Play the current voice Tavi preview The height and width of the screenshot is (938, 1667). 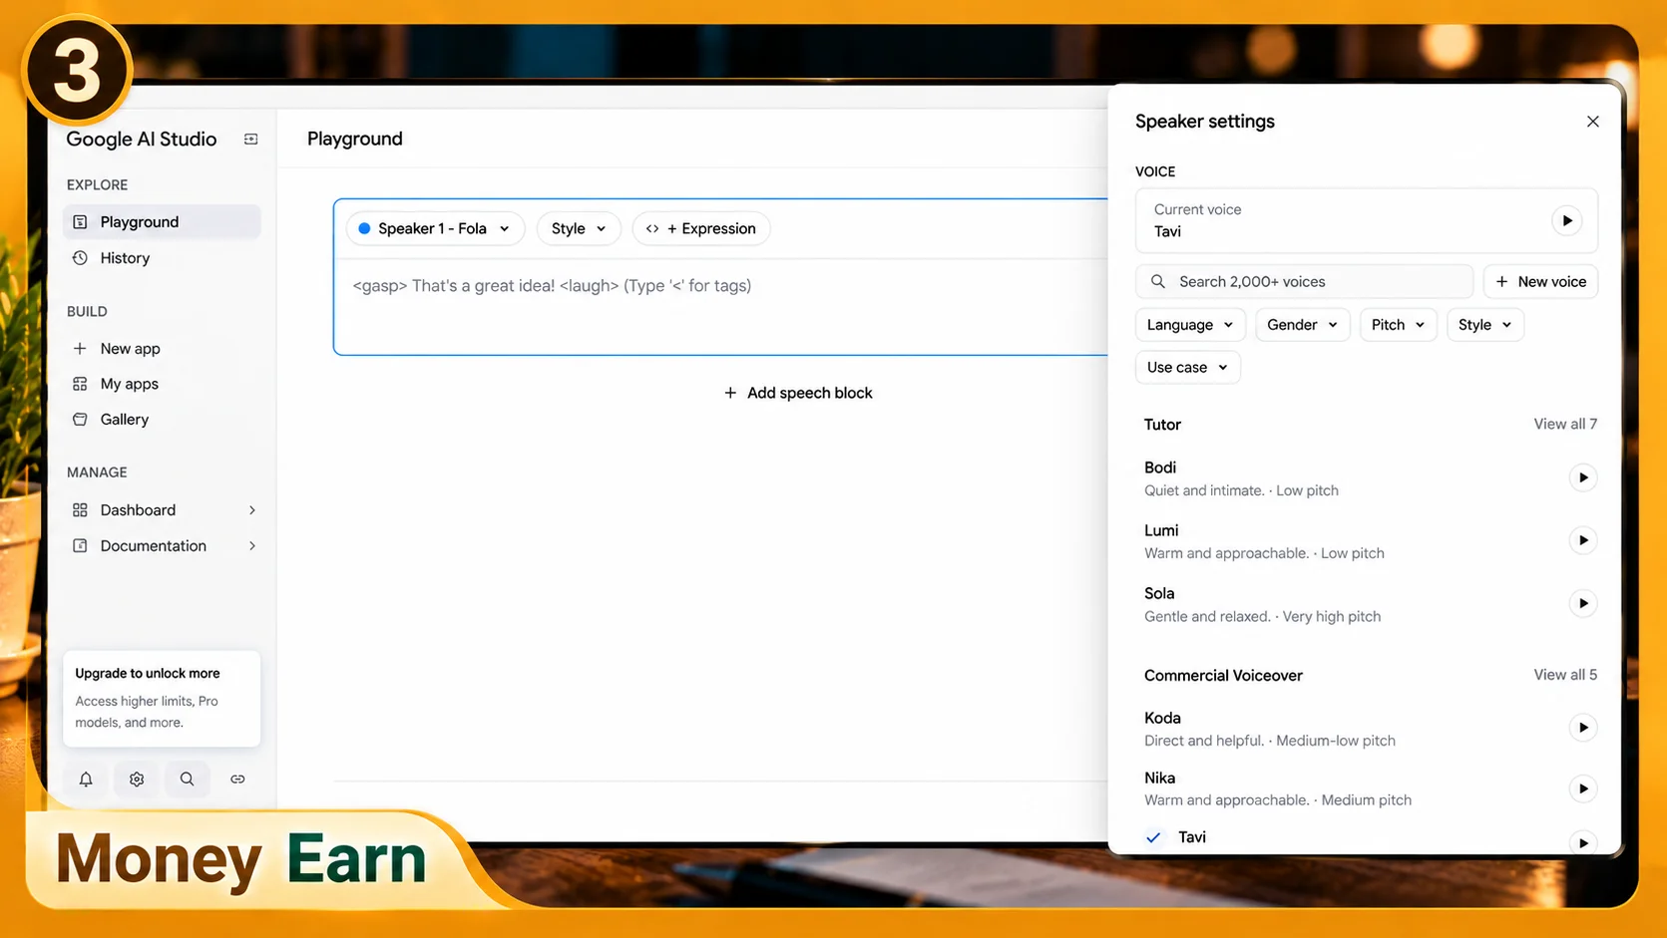1567,220
